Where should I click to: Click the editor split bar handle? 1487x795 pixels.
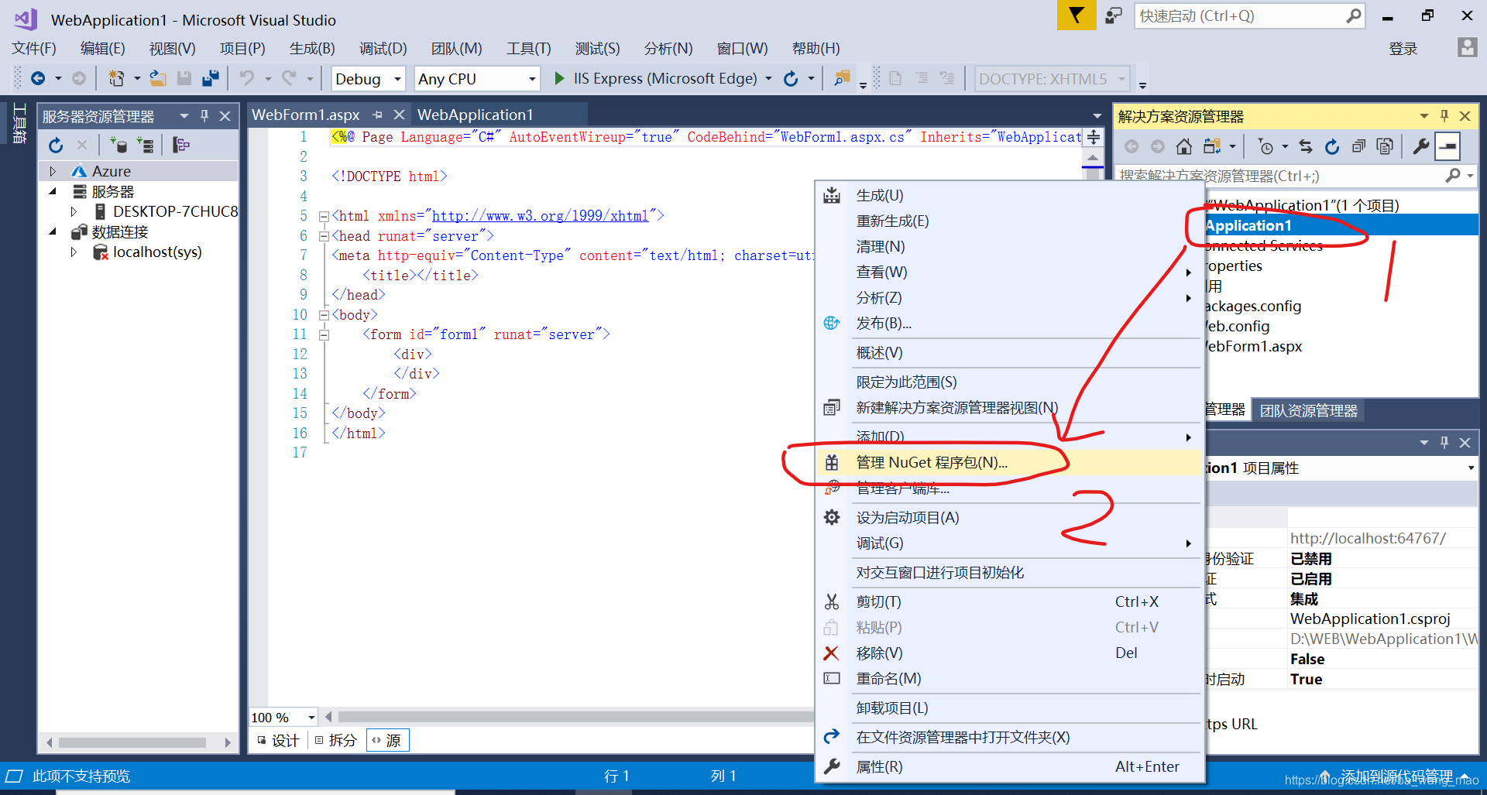tap(1093, 138)
